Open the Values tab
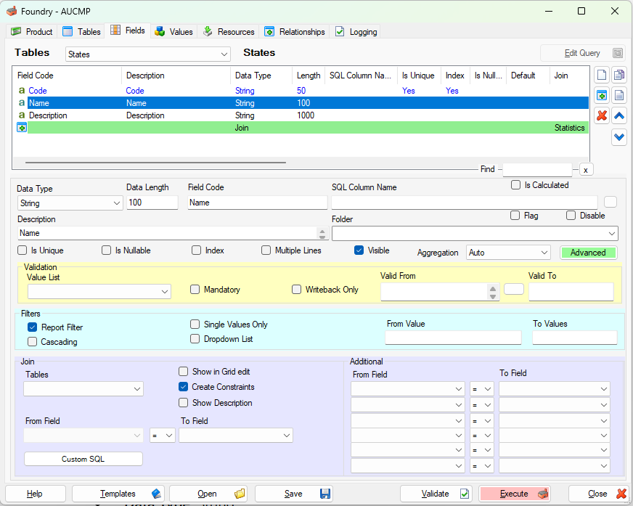Image resolution: width=633 pixels, height=506 pixels. [x=174, y=31]
